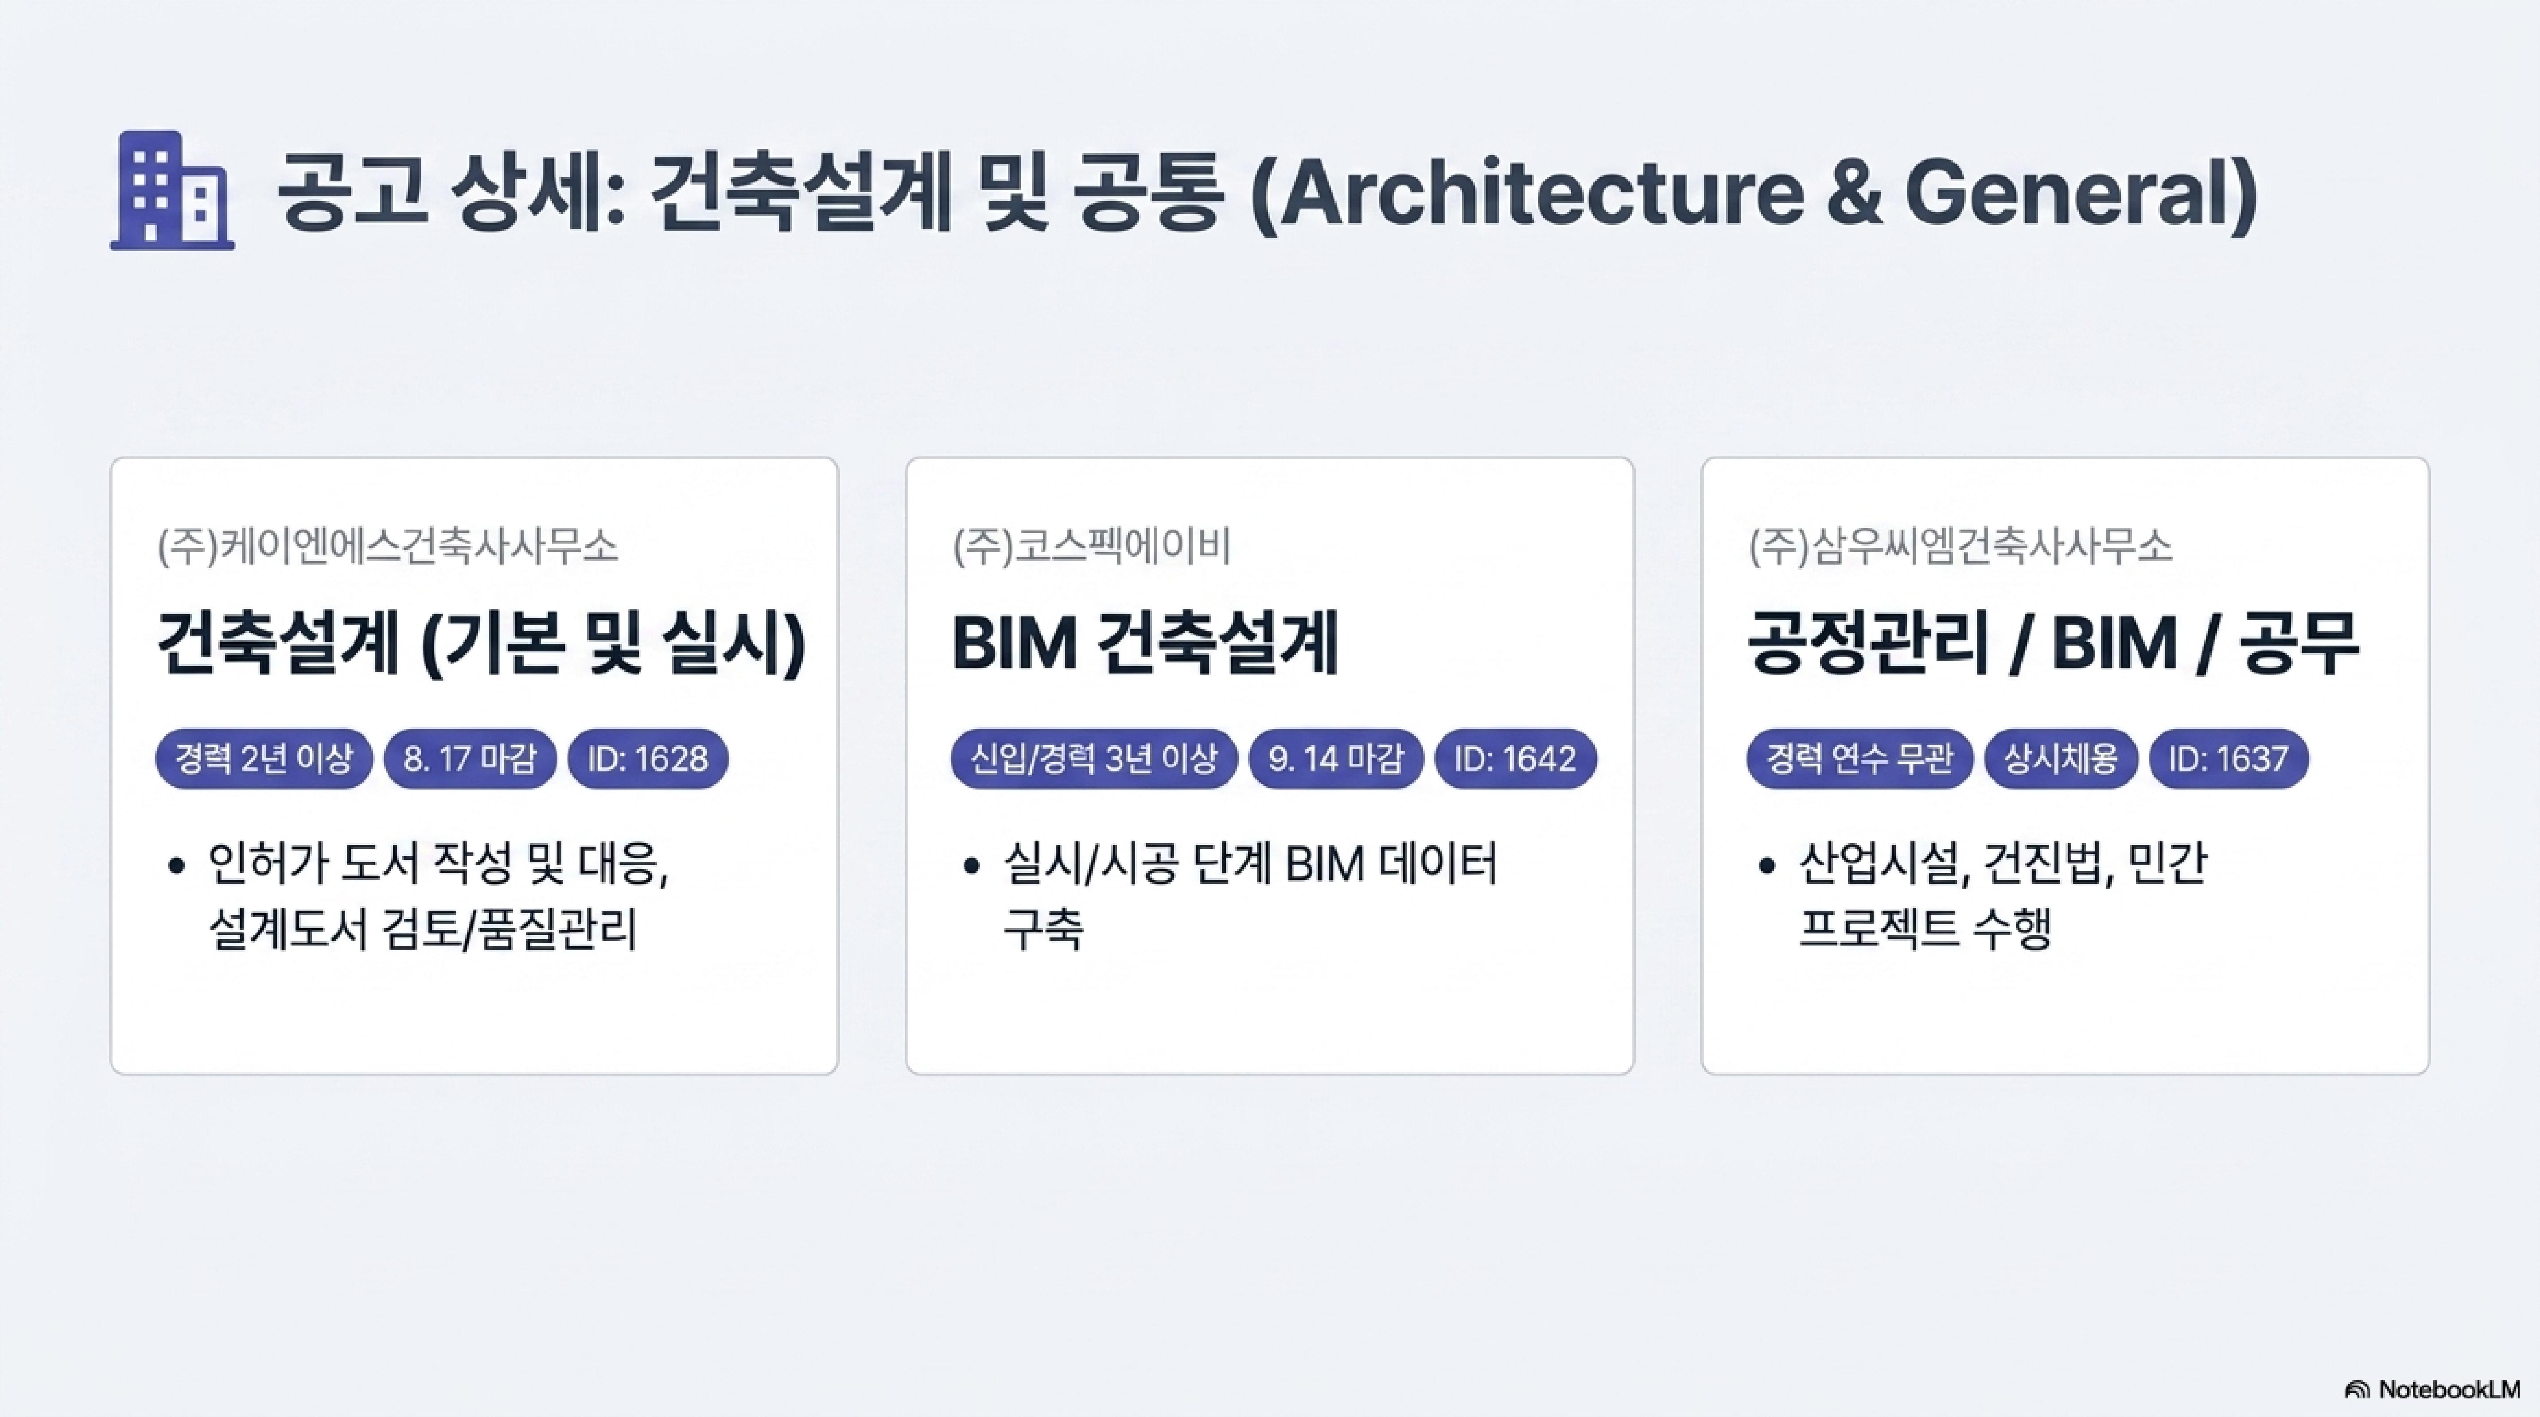Click the 'ID: 1628' badge
The width and height of the screenshot is (2540, 1417).
click(x=648, y=759)
